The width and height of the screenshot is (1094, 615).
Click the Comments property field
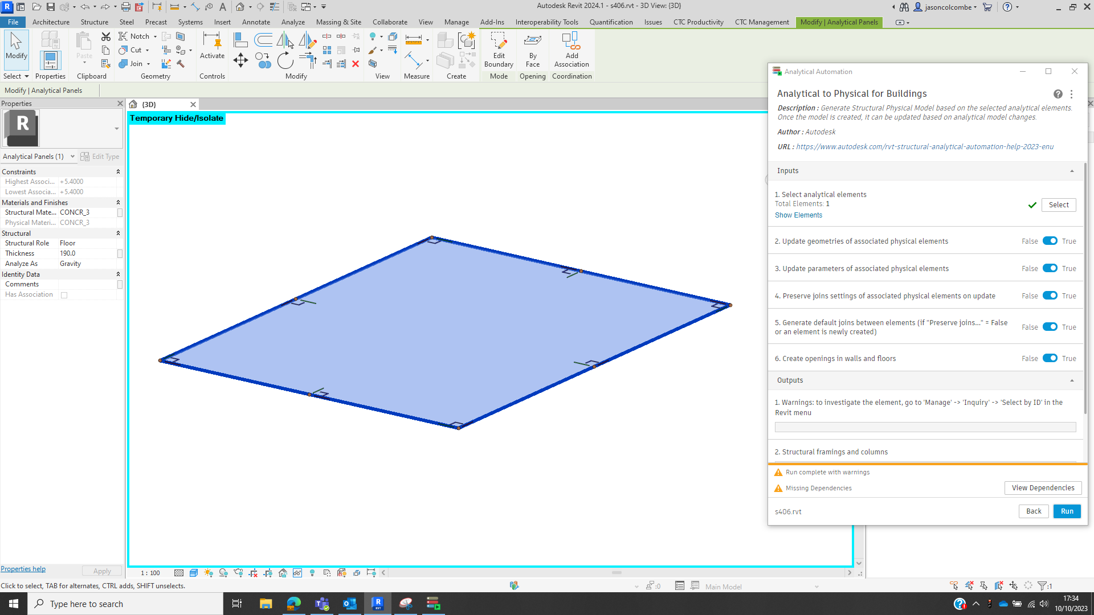click(87, 284)
